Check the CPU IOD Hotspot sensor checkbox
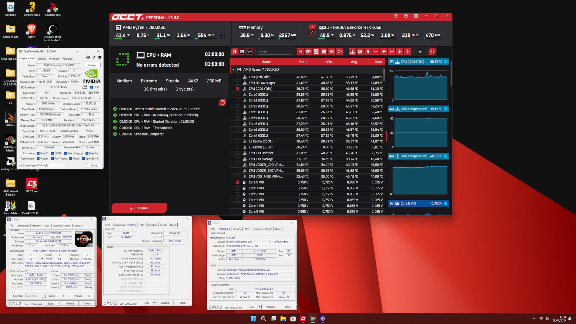Screen dimensions: 576x324 point(237,153)
